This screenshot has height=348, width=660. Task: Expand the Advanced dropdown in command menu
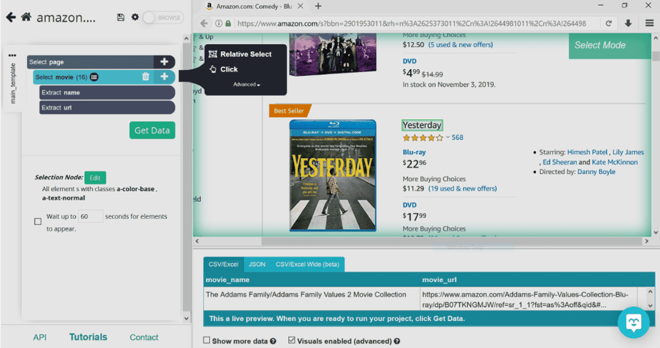[x=247, y=84]
